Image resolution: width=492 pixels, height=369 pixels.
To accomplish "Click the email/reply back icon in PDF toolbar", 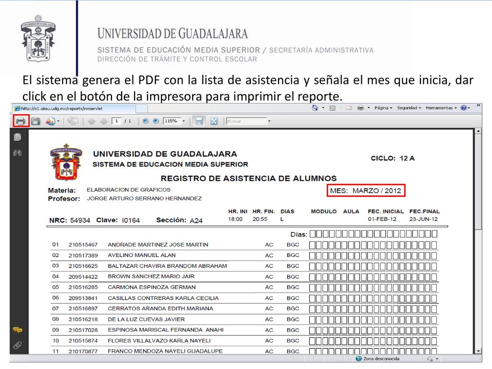I will coord(73,121).
